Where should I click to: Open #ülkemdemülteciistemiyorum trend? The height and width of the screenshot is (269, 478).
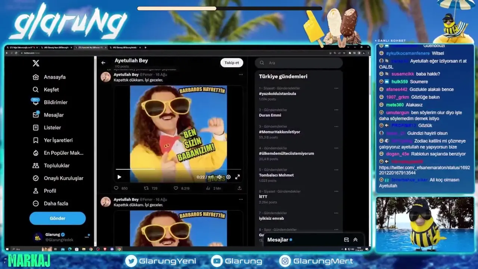pos(286,154)
